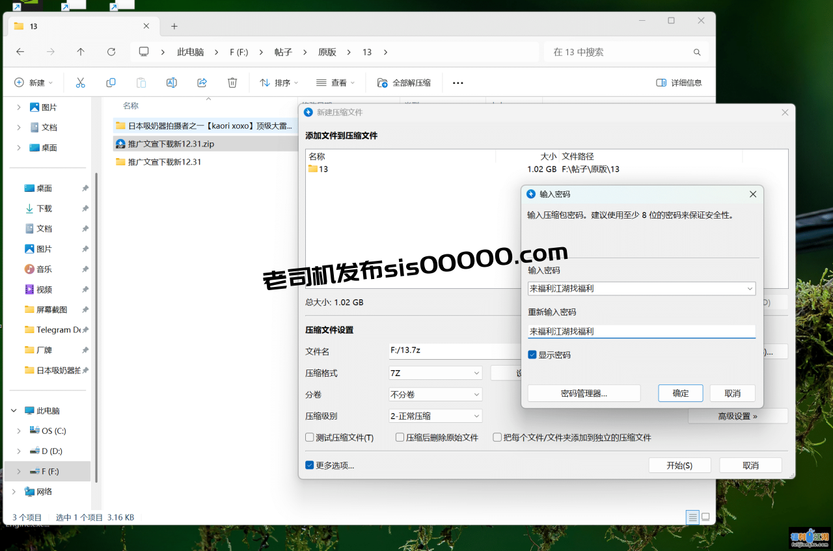Click the Delete trash bin icon
Image resolution: width=833 pixels, height=551 pixels.
(x=232, y=83)
